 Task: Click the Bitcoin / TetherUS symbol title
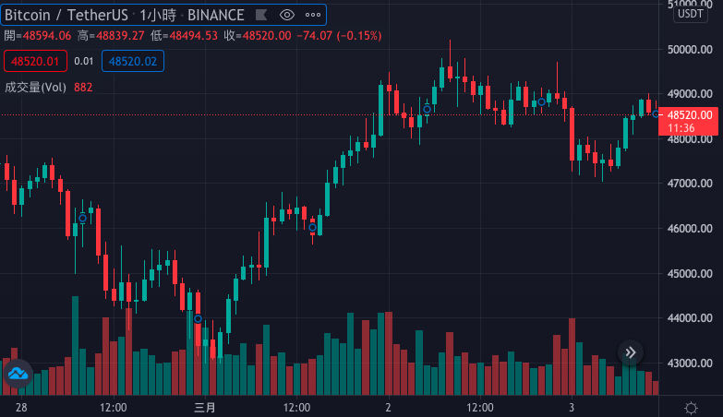[66, 15]
